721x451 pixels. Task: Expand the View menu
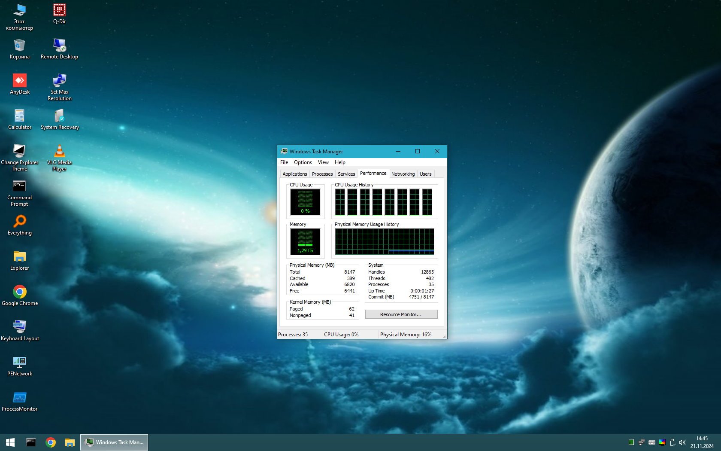[323, 162]
